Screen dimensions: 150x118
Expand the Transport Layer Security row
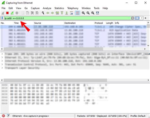[x=2, y=68]
